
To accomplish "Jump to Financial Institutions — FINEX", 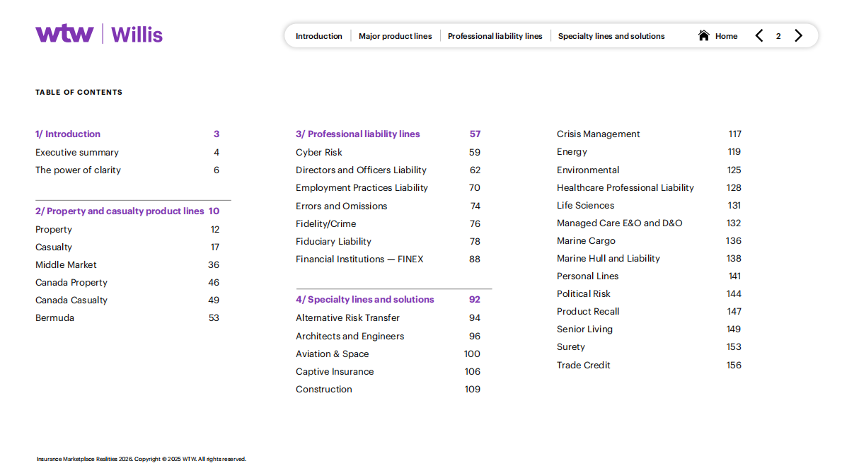I will (359, 259).
